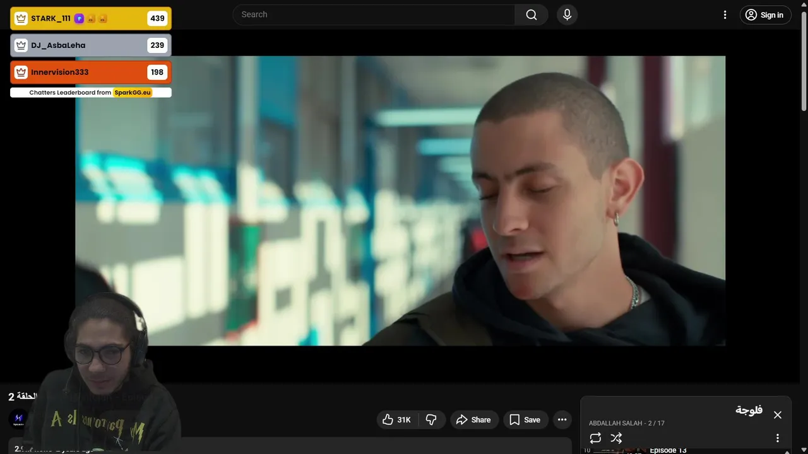Toggle playlist loop button
Screen dimensions: 808x454
click(595, 438)
